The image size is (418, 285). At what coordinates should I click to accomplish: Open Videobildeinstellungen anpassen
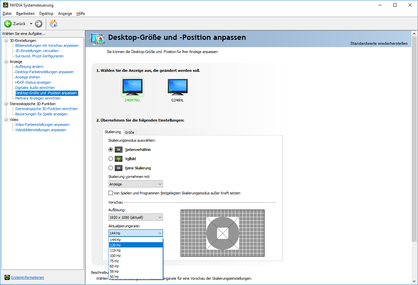[41, 130]
